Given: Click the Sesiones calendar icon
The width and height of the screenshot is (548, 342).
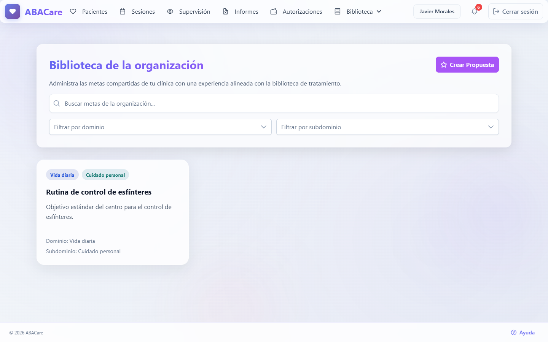Looking at the screenshot, I should 123,11.
